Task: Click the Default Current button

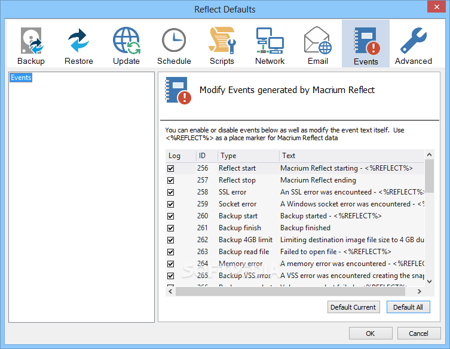Action: [x=354, y=307]
